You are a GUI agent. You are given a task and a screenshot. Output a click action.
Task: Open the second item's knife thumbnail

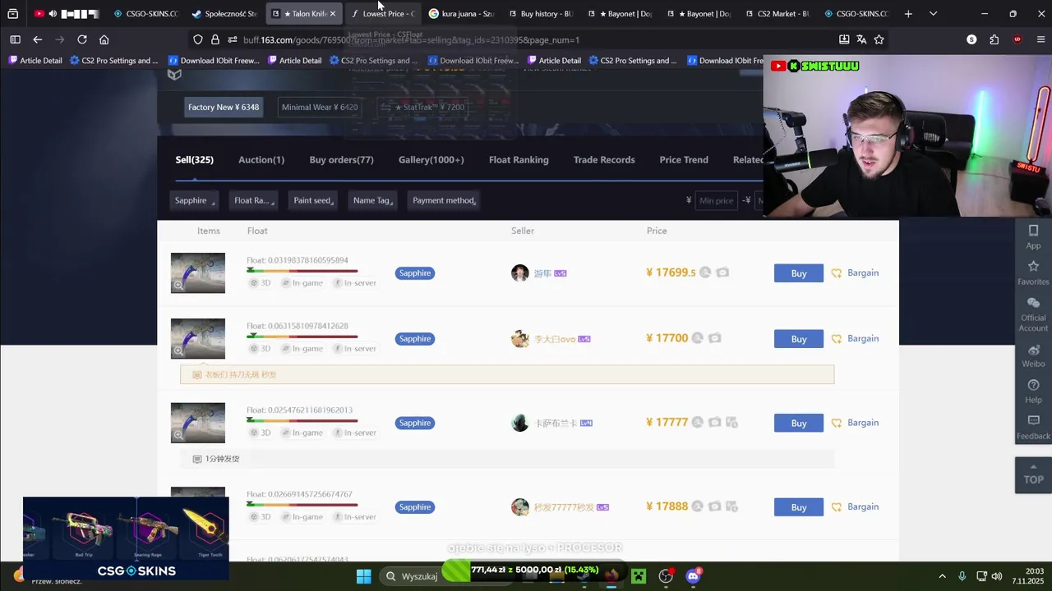(197, 338)
